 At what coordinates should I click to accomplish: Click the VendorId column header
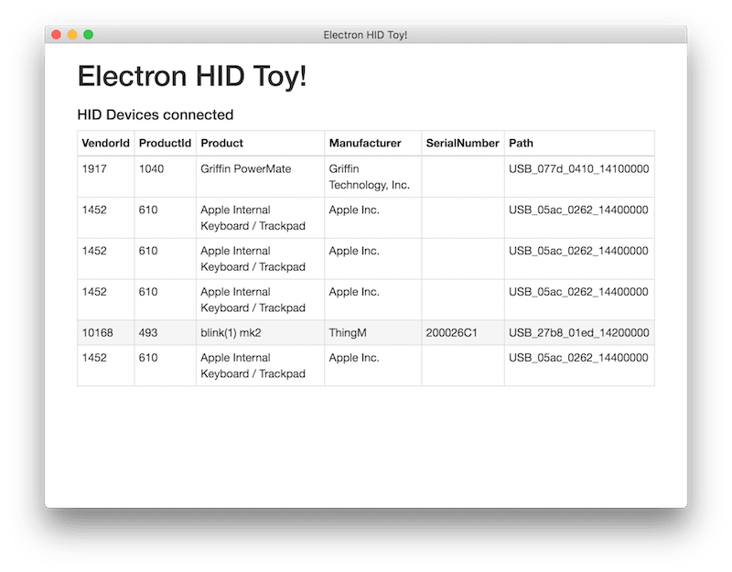pyautogui.click(x=102, y=143)
